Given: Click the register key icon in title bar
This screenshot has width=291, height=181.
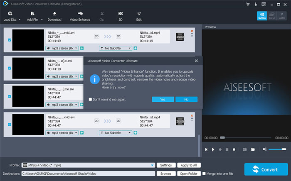Looking at the screenshot, I should [x=256, y=4].
